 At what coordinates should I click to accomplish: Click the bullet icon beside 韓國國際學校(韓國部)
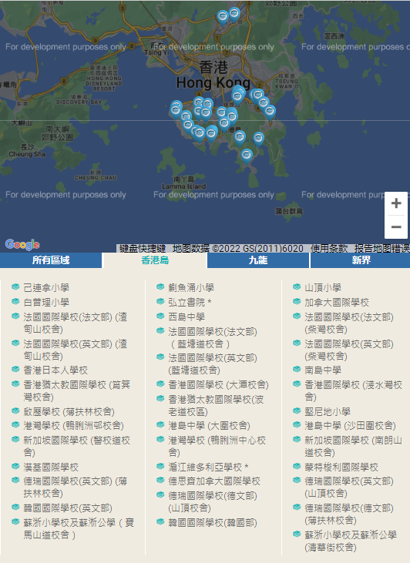(x=160, y=521)
